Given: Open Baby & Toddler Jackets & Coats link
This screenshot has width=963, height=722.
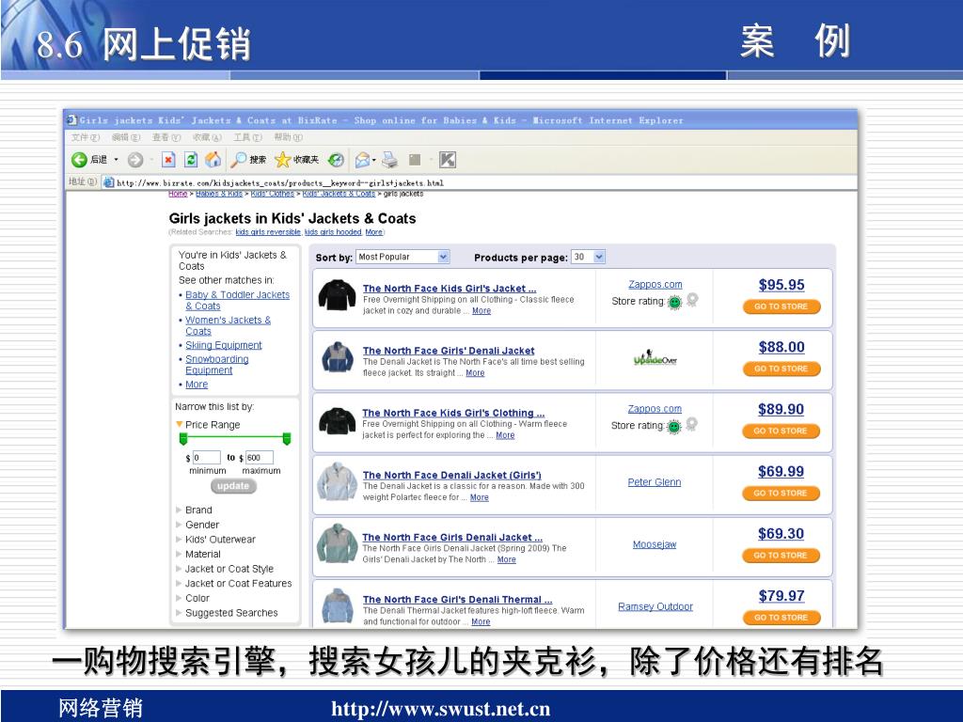Looking at the screenshot, I should click(x=237, y=300).
